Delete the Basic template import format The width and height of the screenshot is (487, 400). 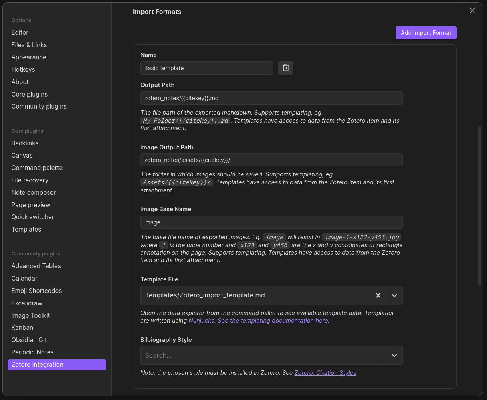coord(285,68)
